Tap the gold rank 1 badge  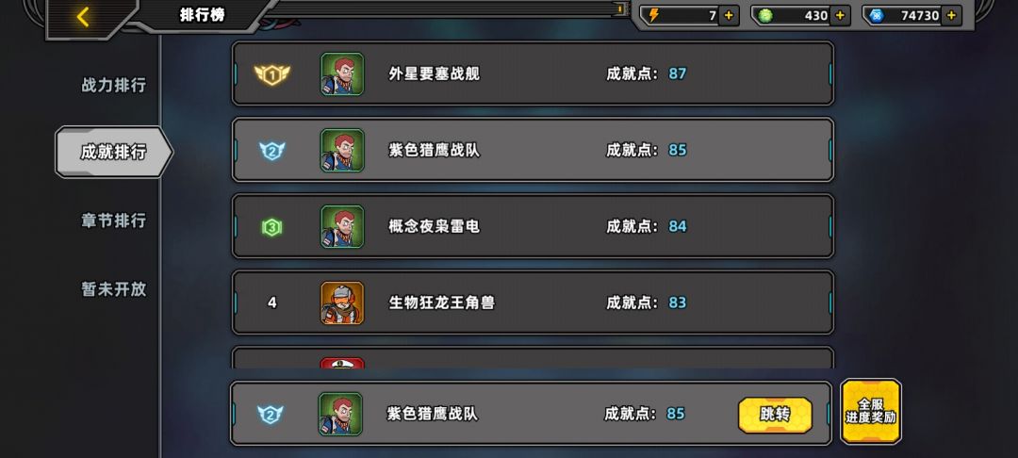click(272, 74)
